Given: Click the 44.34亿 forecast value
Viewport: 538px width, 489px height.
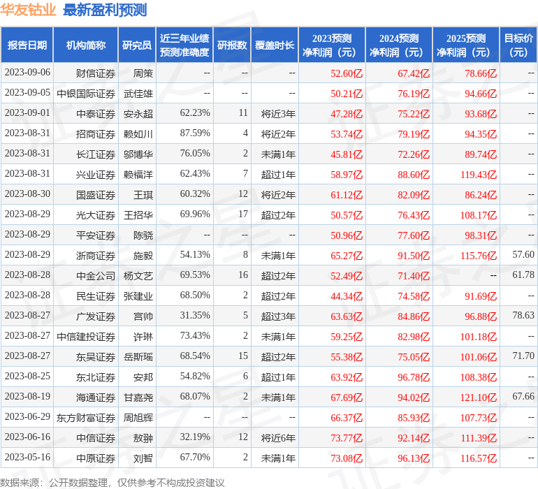Looking at the screenshot, I should (347, 295).
